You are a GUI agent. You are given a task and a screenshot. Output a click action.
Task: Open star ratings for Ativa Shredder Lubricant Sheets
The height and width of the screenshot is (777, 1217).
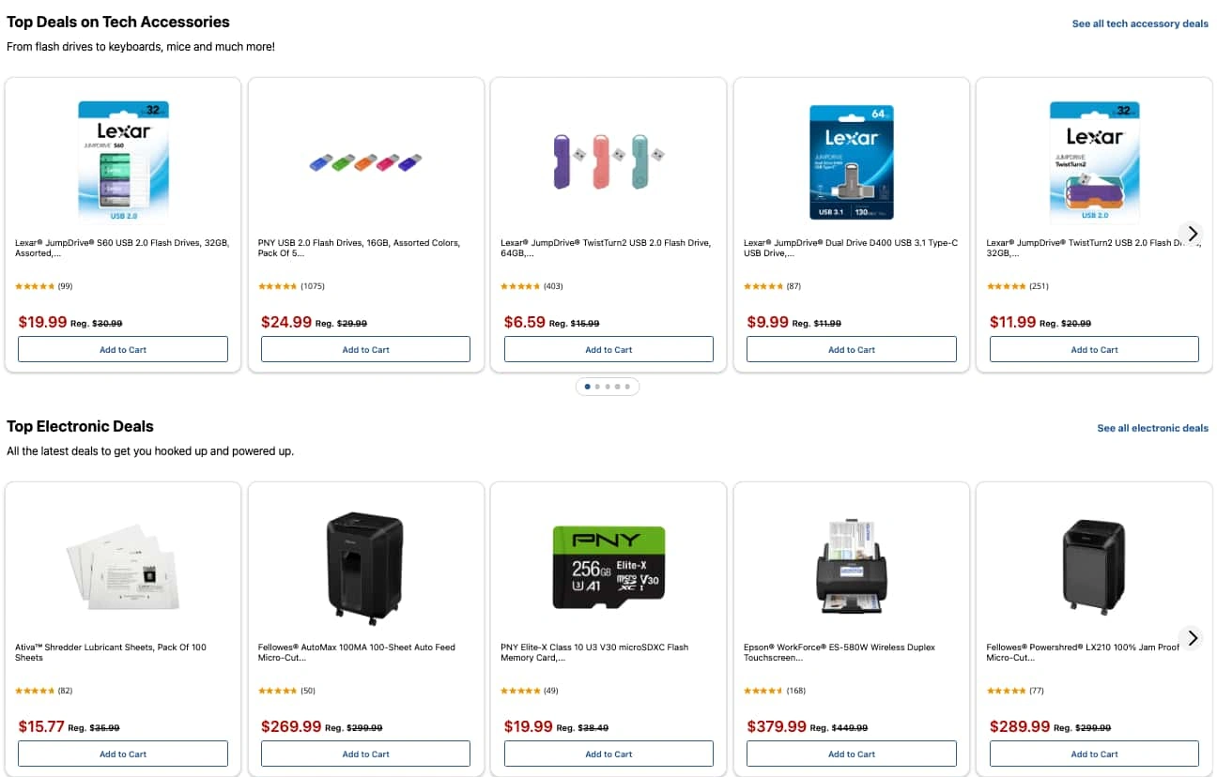pyautogui.click(x=36, y=691)
